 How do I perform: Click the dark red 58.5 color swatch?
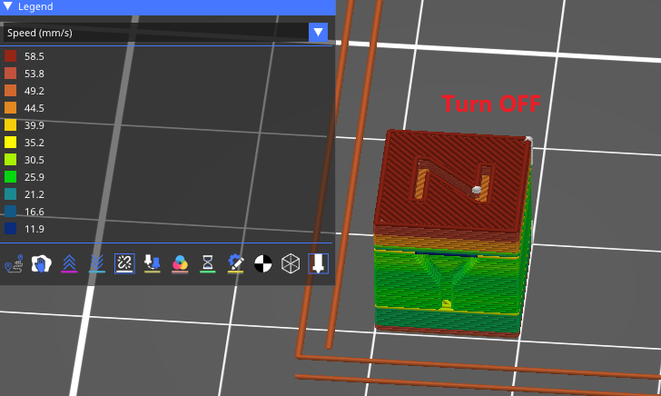tap(11, 56)
